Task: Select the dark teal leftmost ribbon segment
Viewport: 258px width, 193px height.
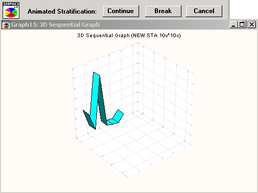Action: pyautogui.click(x=89, y=119)
